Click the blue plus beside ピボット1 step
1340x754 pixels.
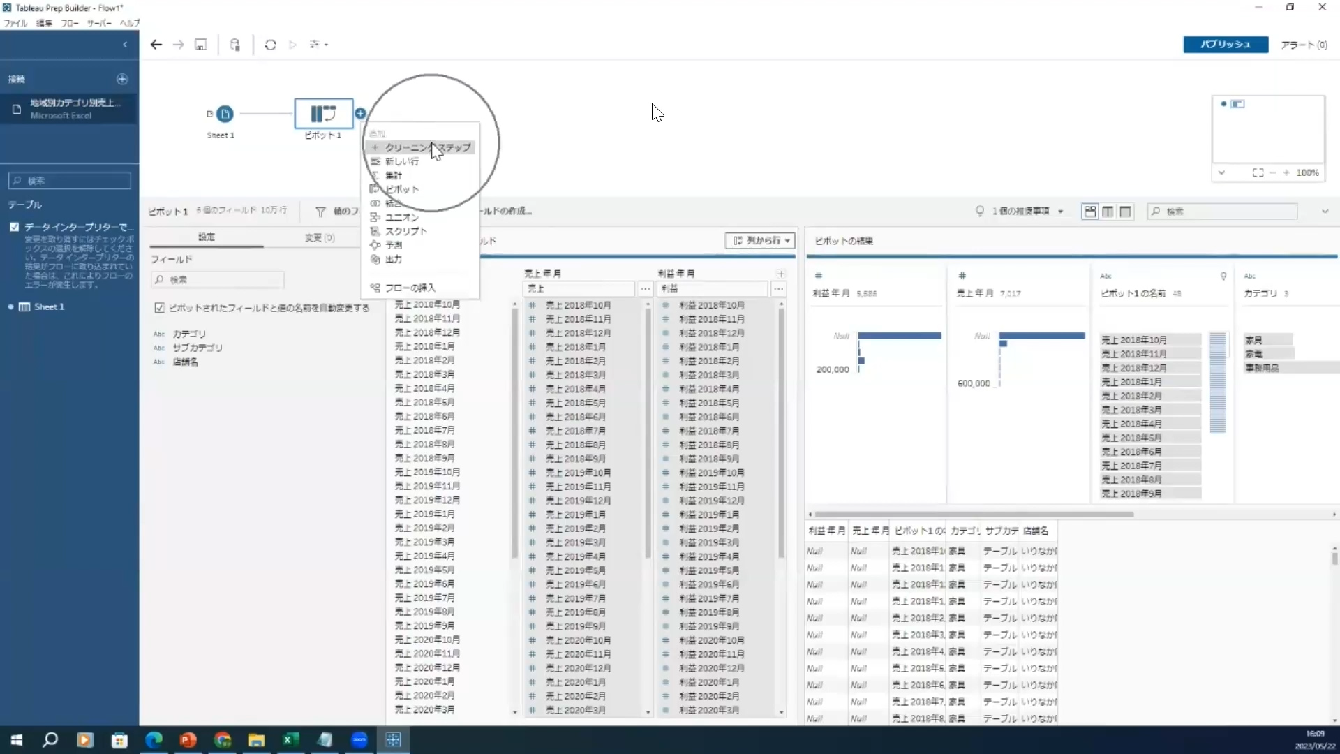point(360,113)
